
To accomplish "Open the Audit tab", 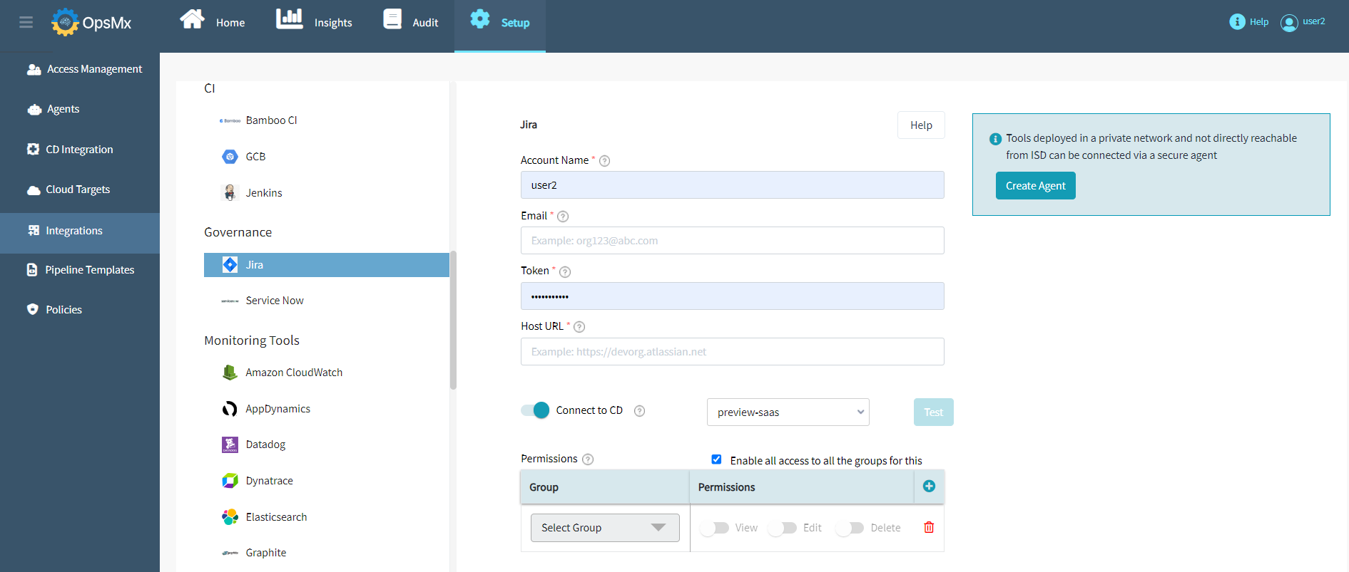I will (411, 21).
